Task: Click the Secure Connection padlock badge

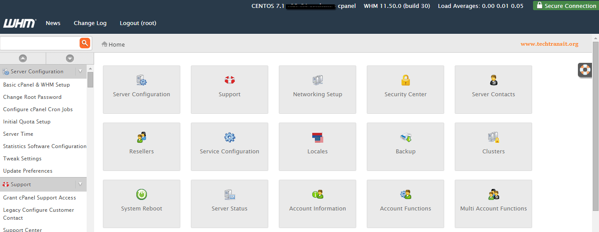Action: [566, 6]
